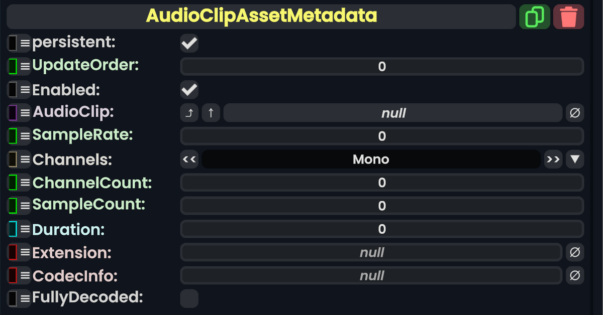The width and height of the screenshot is (603, 315).
Task: Click the SampleRate value input field
Action: 382,136
